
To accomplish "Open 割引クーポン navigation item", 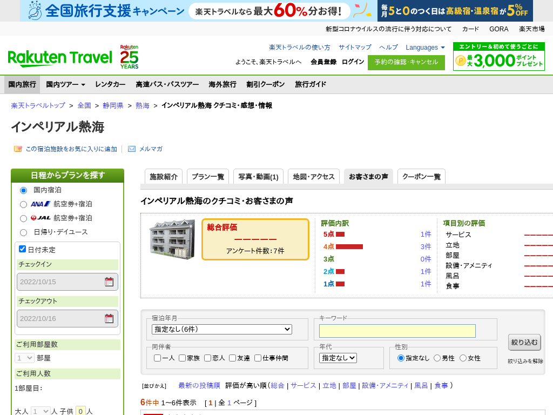I will click(x=266, y=84).
